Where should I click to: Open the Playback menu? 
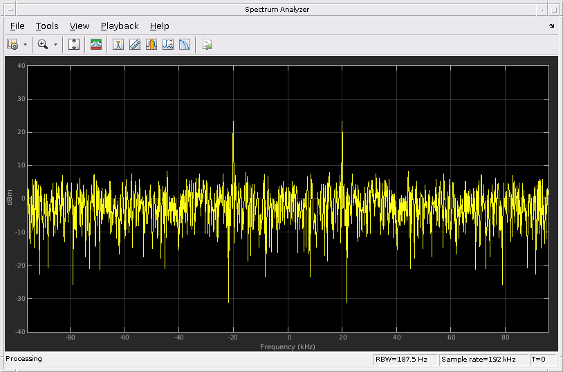click(120, 26)
